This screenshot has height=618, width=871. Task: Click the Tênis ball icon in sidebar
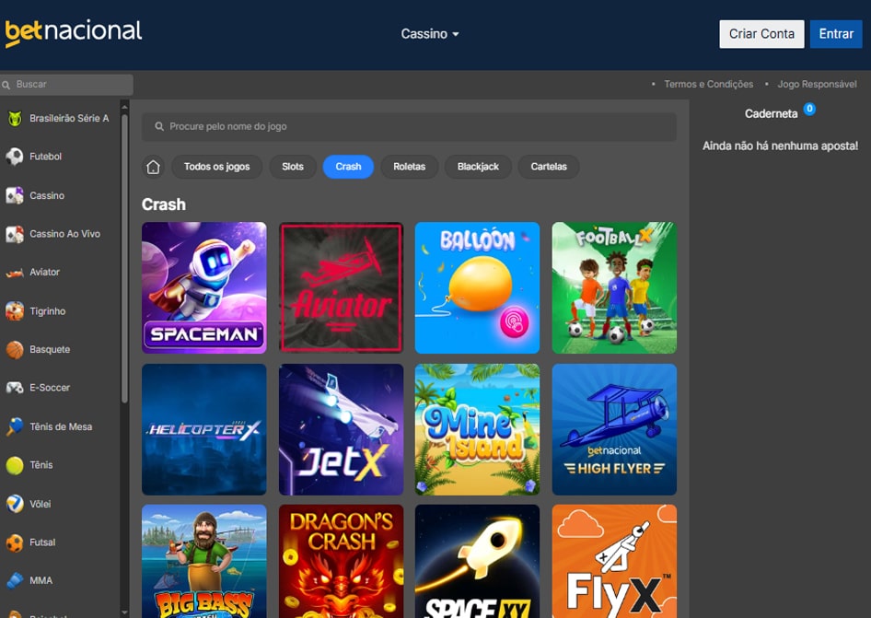(15, 465)
